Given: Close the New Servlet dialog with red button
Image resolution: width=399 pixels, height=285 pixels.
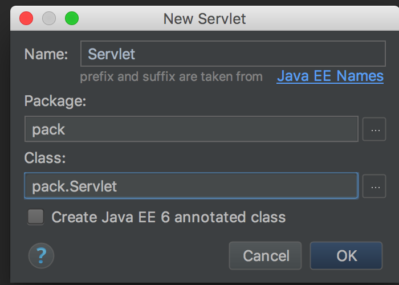Looking at the screenshot, I should [x=26, y=18].
